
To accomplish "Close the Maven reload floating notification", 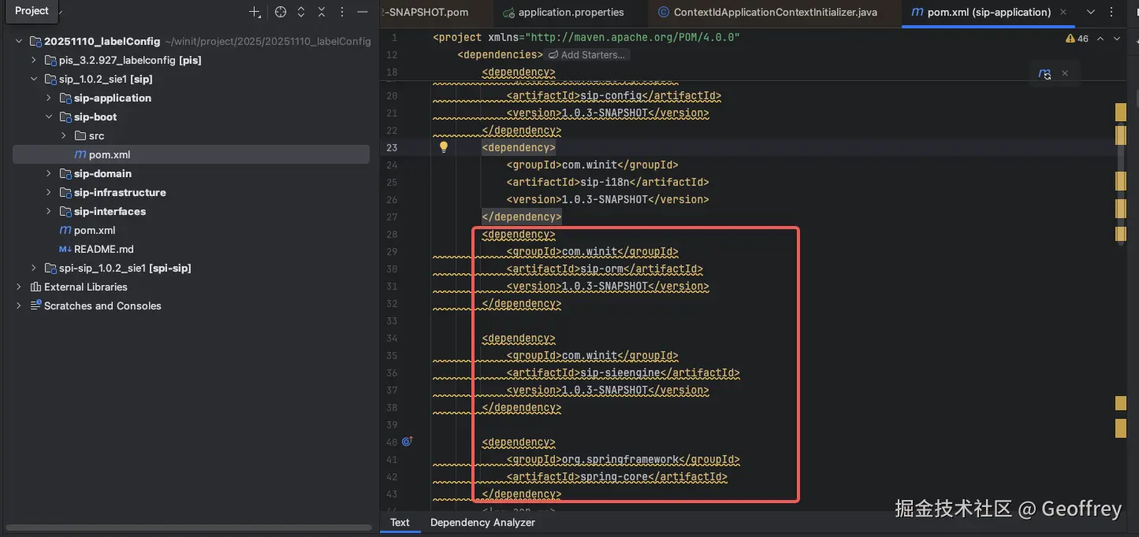I will click(1065, 73).
